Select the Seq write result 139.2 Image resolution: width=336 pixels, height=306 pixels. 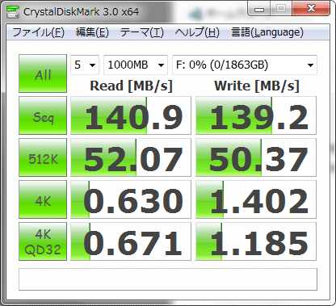coord(256,115)
